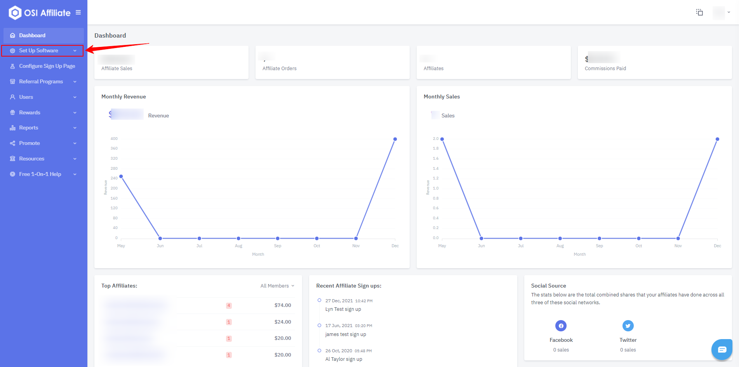Click the OSI Affiliate logo icon
This screenshot has height=367, width=739.
pyautogui.click(x=15, y=12)
